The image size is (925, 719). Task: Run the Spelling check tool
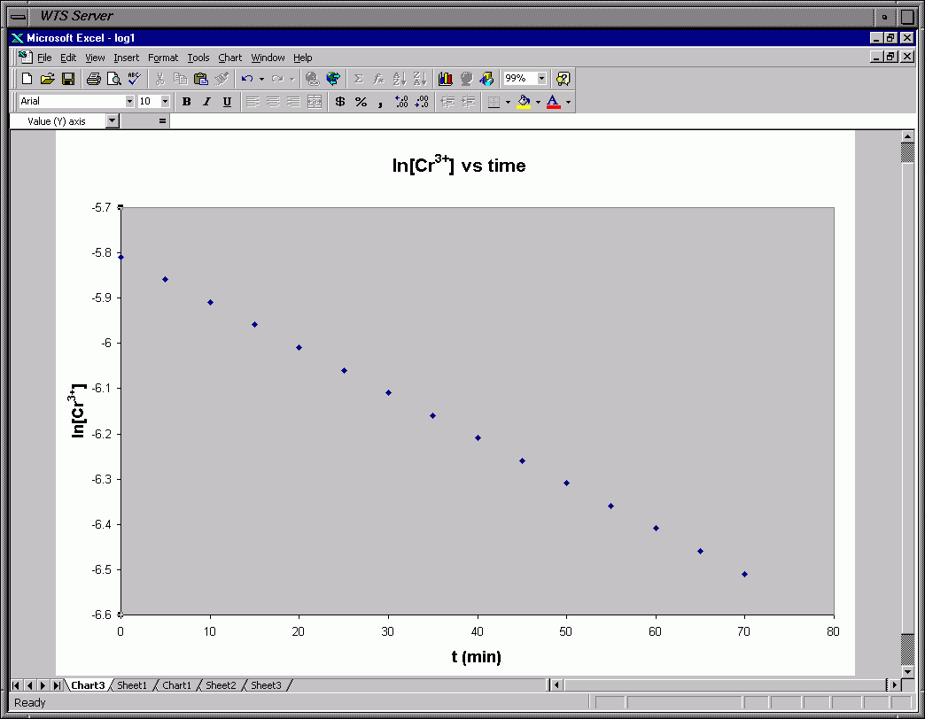pos(134,79)
